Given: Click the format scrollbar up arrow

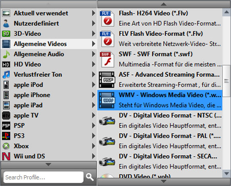Looking at the screenshot, I should point(226,12).
